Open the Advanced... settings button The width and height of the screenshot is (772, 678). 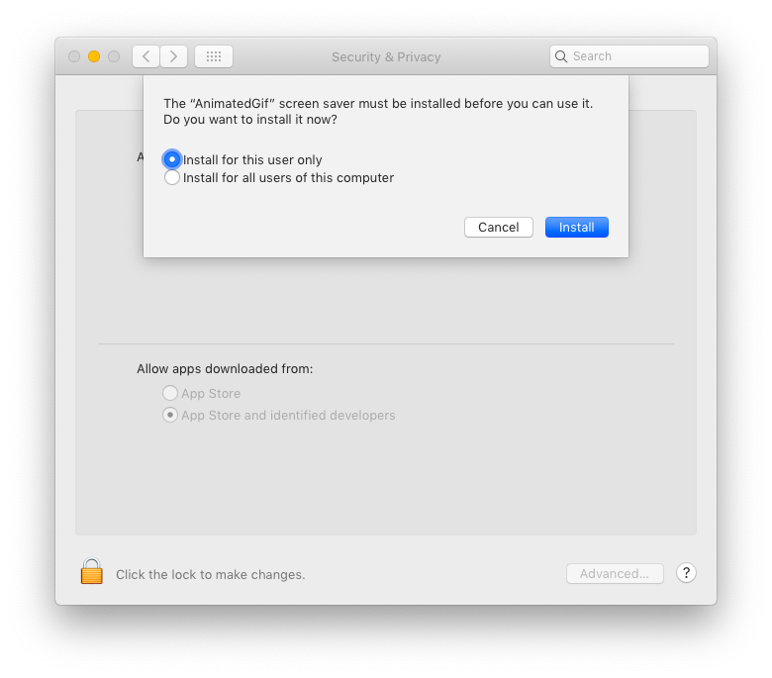coord(615,574)
